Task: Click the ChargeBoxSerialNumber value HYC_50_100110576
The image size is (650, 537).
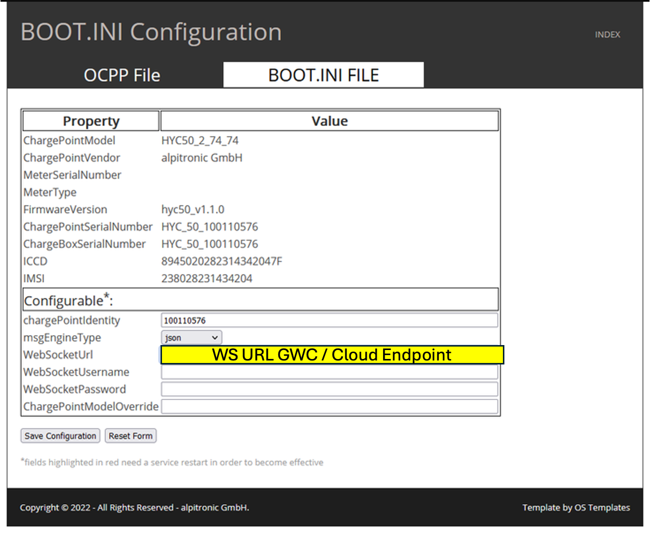Action: pos(210,244)
